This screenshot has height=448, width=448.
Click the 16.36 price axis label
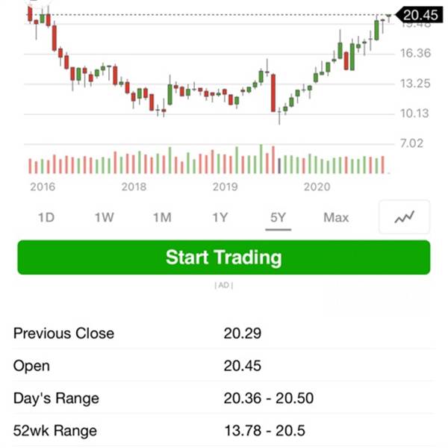coord(415,53)
